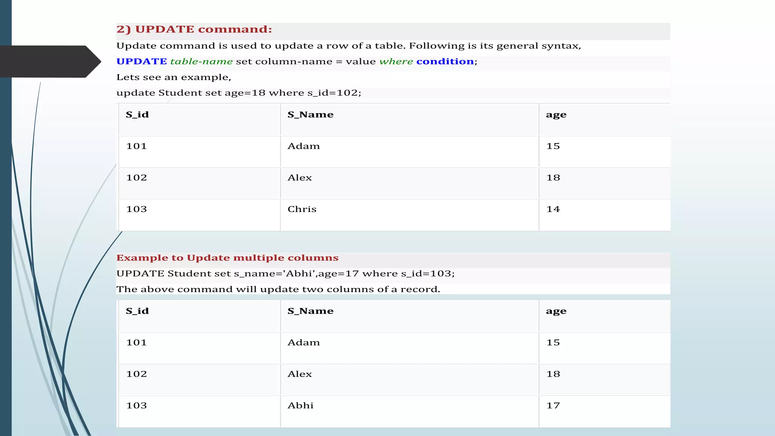Click the age header in the first table
This screenshot has height=436, width=775.
tap(605, 120)
